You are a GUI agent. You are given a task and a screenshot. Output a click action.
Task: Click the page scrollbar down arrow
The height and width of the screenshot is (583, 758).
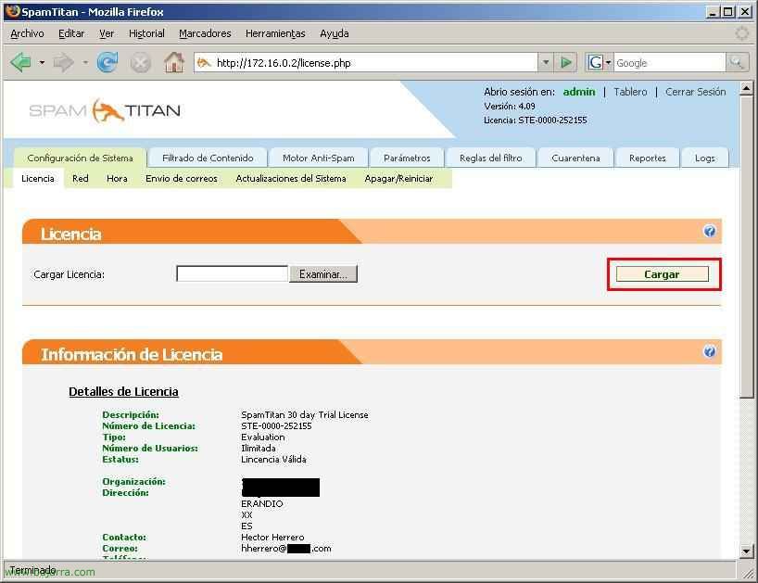coord(746,551)
